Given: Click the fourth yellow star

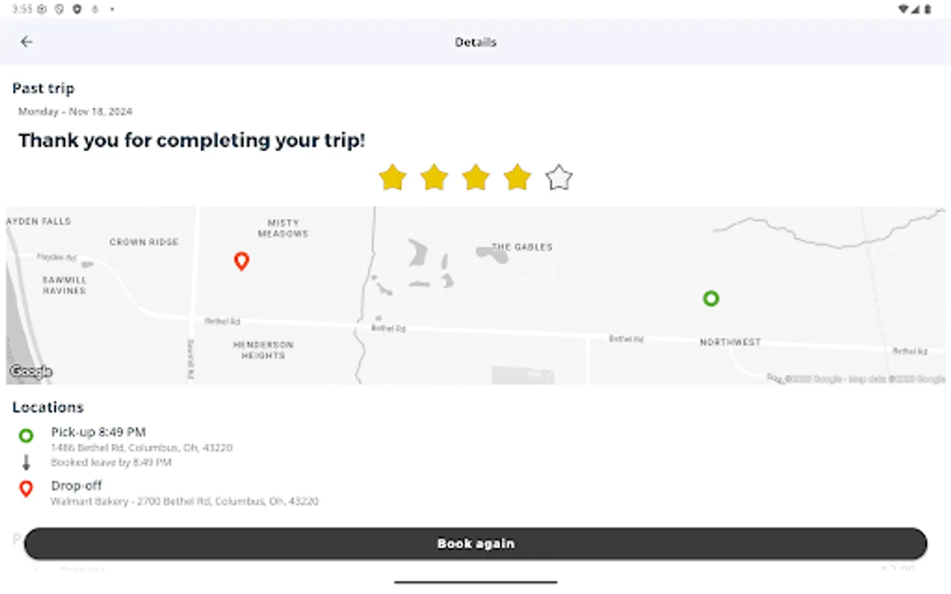Looking at the screenshot, I should tap(517, 178).
